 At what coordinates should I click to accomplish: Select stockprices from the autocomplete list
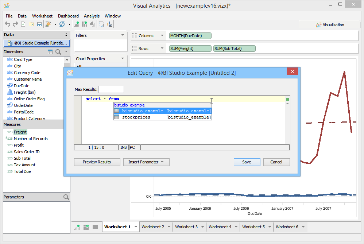(x=136, y=117)
